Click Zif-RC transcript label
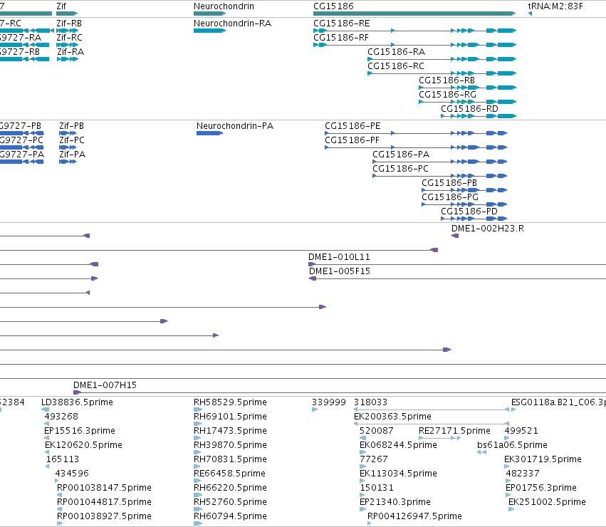This screenshot has width=606, height=527. [x=70, y=38]
